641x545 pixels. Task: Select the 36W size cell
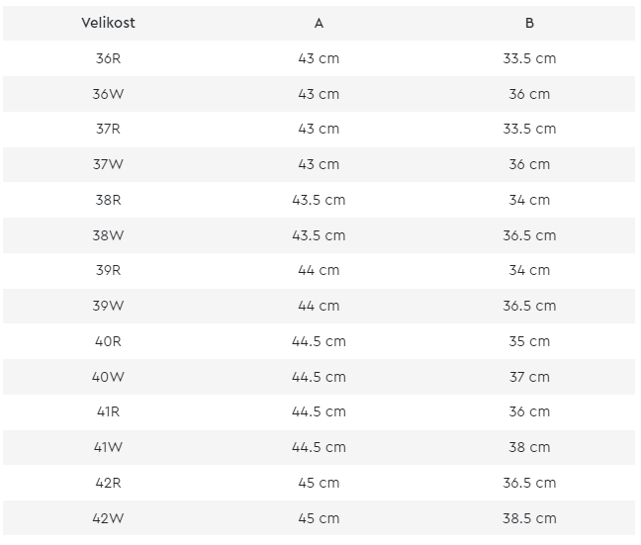pos(108,94)
